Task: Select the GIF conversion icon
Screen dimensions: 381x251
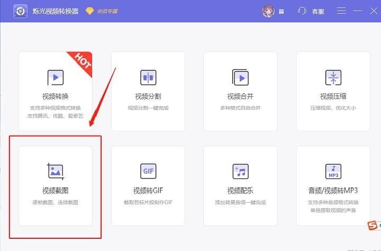Action: click(x=148, y=171)
